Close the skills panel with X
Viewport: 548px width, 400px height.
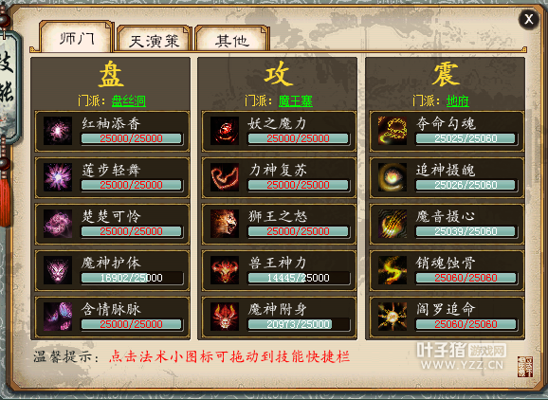click(x=528, y=19)
